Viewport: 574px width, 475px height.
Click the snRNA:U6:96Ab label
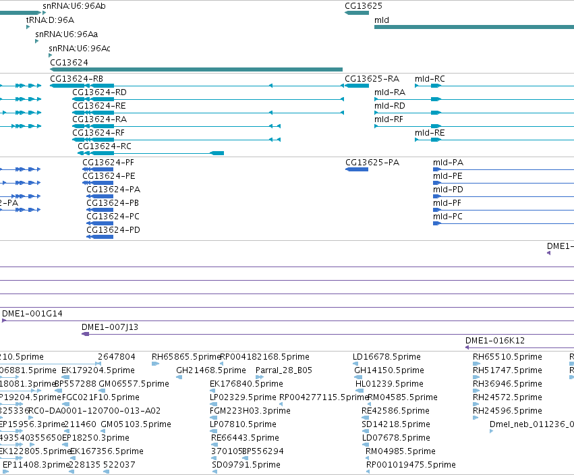tap(74, 6)
